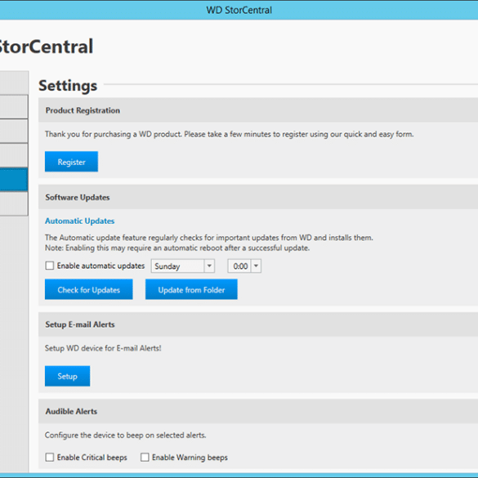
Task: Switch to sidebar tab just below highlighted tab
Action: pyautogui.click(x=14, y=203)
